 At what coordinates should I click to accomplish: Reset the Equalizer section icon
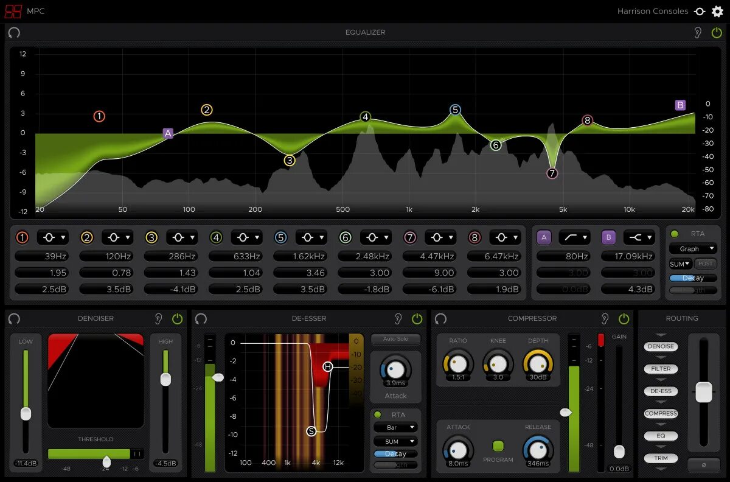click(x=15, y=33)
